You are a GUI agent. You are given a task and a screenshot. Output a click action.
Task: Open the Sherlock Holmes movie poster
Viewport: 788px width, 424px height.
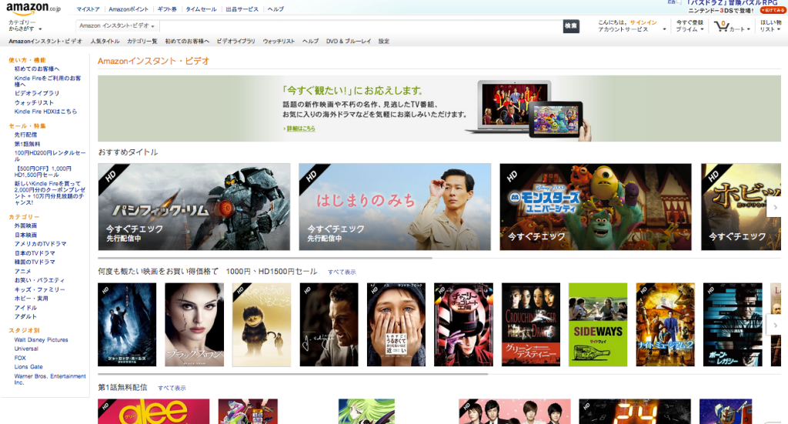tap(127, 325)
